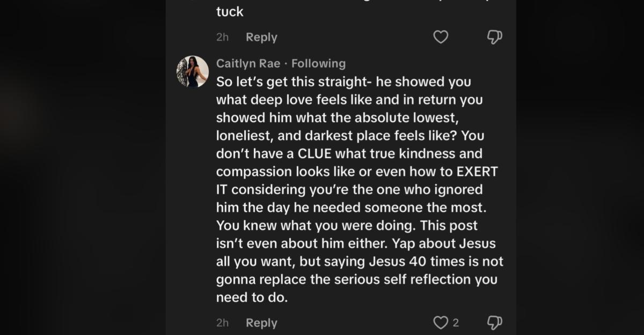Click the empty heart next to the 2h timestamp
Image resolution: width=644 pixels, height=335 pixels.
click(x=441, y=37)
